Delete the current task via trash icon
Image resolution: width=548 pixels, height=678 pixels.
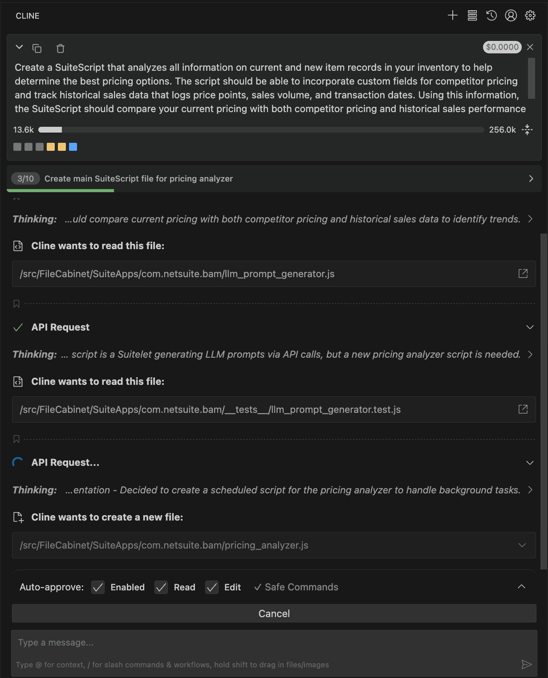61,48
